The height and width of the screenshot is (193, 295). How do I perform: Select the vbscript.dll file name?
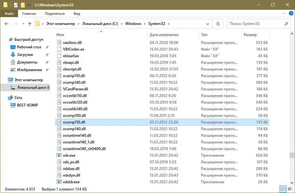pyautogui.click(x=72, y=69)
